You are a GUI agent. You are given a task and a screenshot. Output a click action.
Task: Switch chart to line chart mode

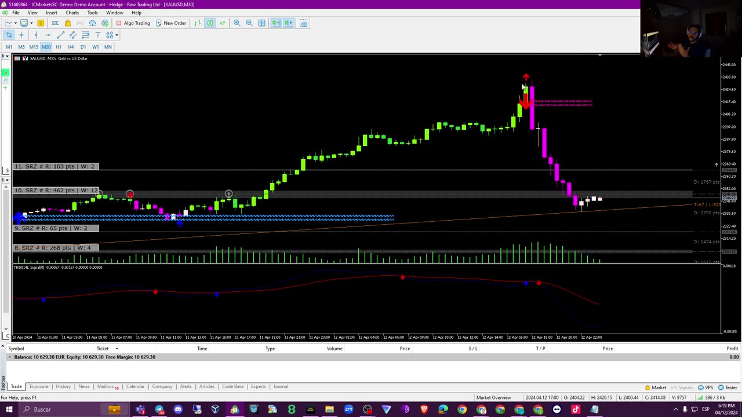point(222,23)
